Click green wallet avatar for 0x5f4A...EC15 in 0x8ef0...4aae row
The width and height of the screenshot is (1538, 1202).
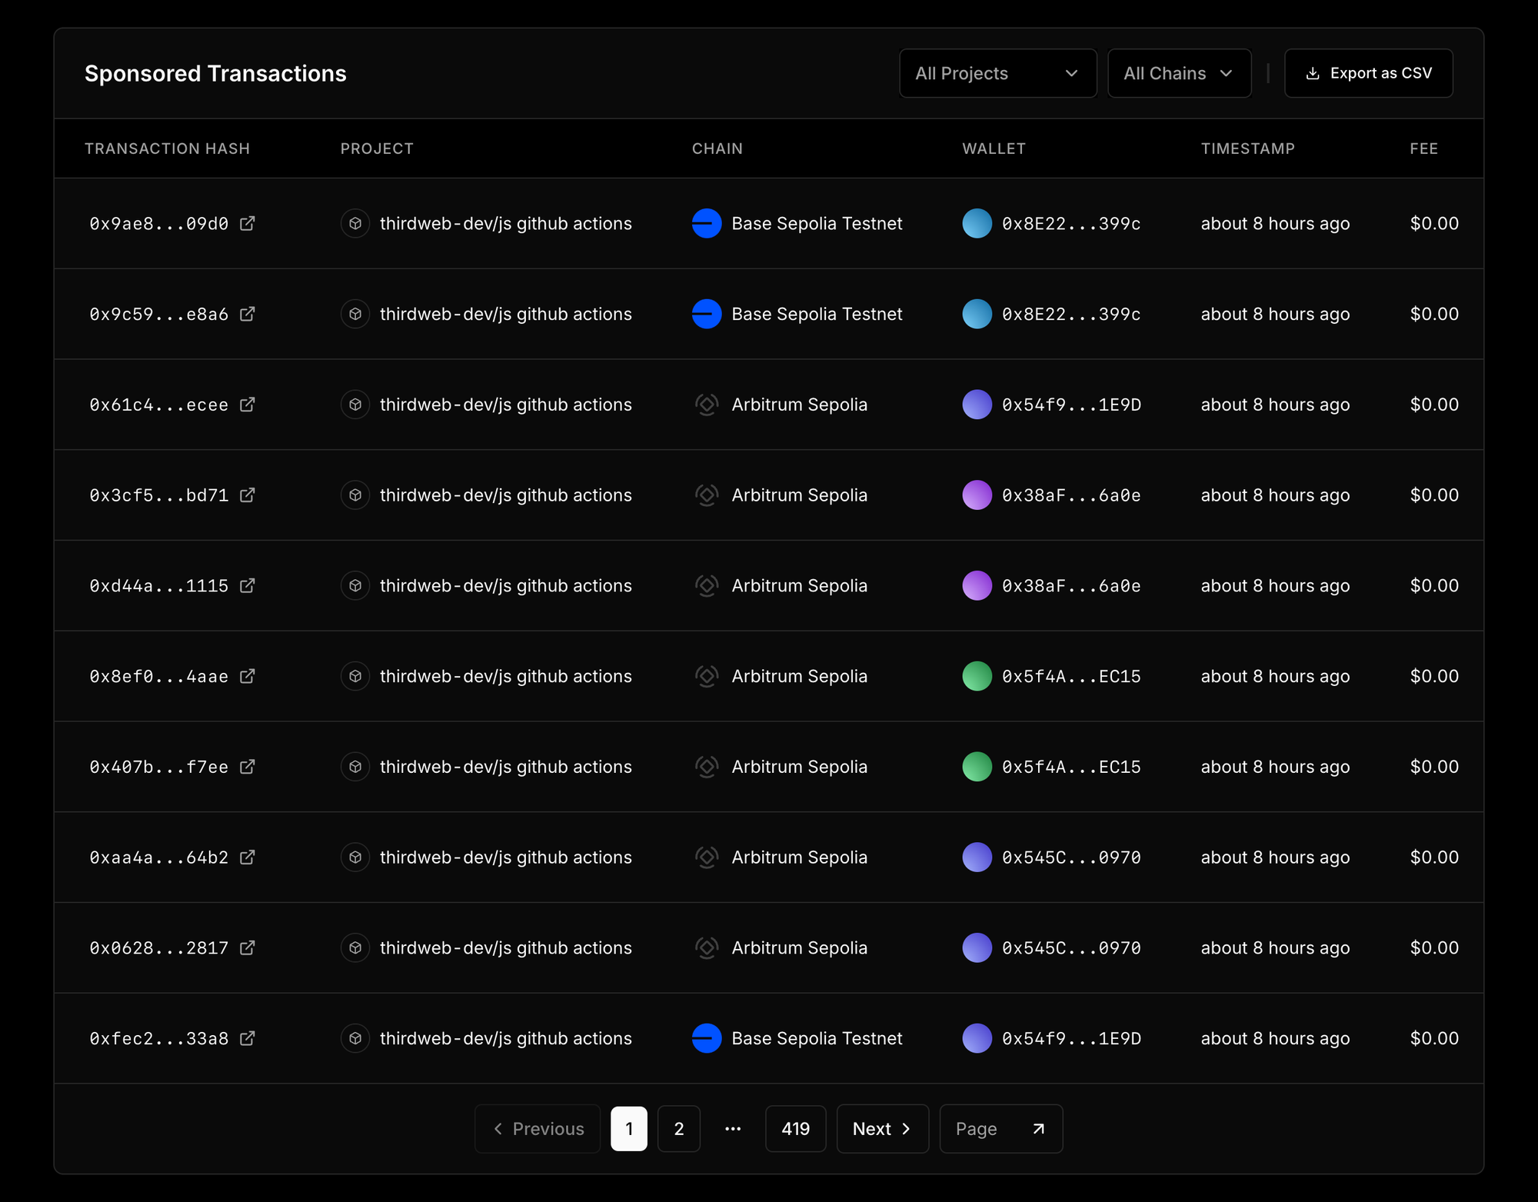(x=977, y=676)
